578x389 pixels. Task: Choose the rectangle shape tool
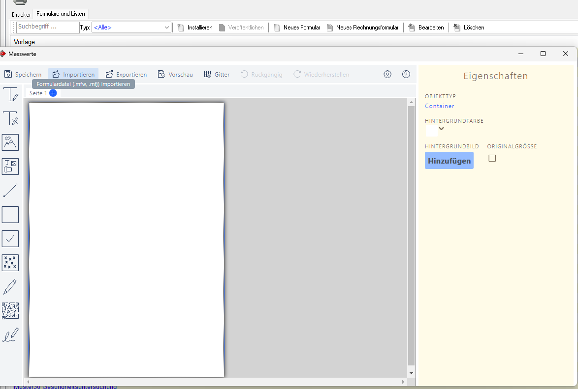[10, 215]
